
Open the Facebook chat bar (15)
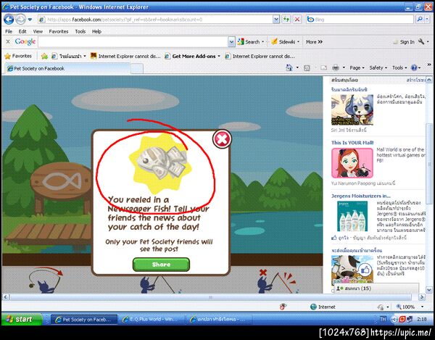pos(376,289)
